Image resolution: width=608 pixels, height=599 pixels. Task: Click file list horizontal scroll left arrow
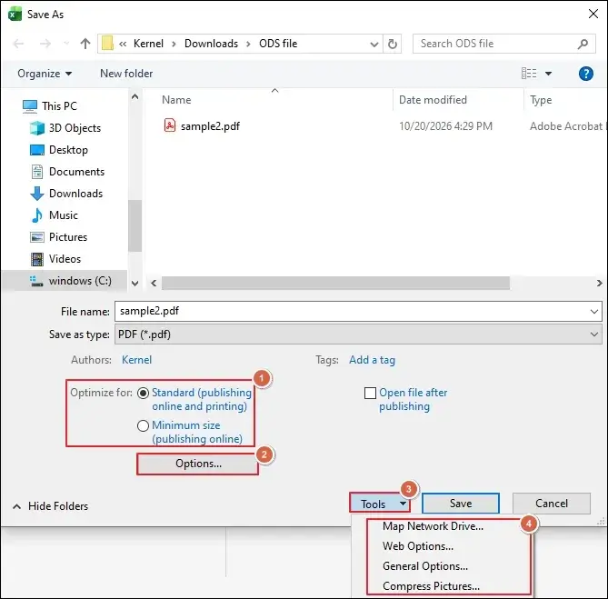(154, 283)
